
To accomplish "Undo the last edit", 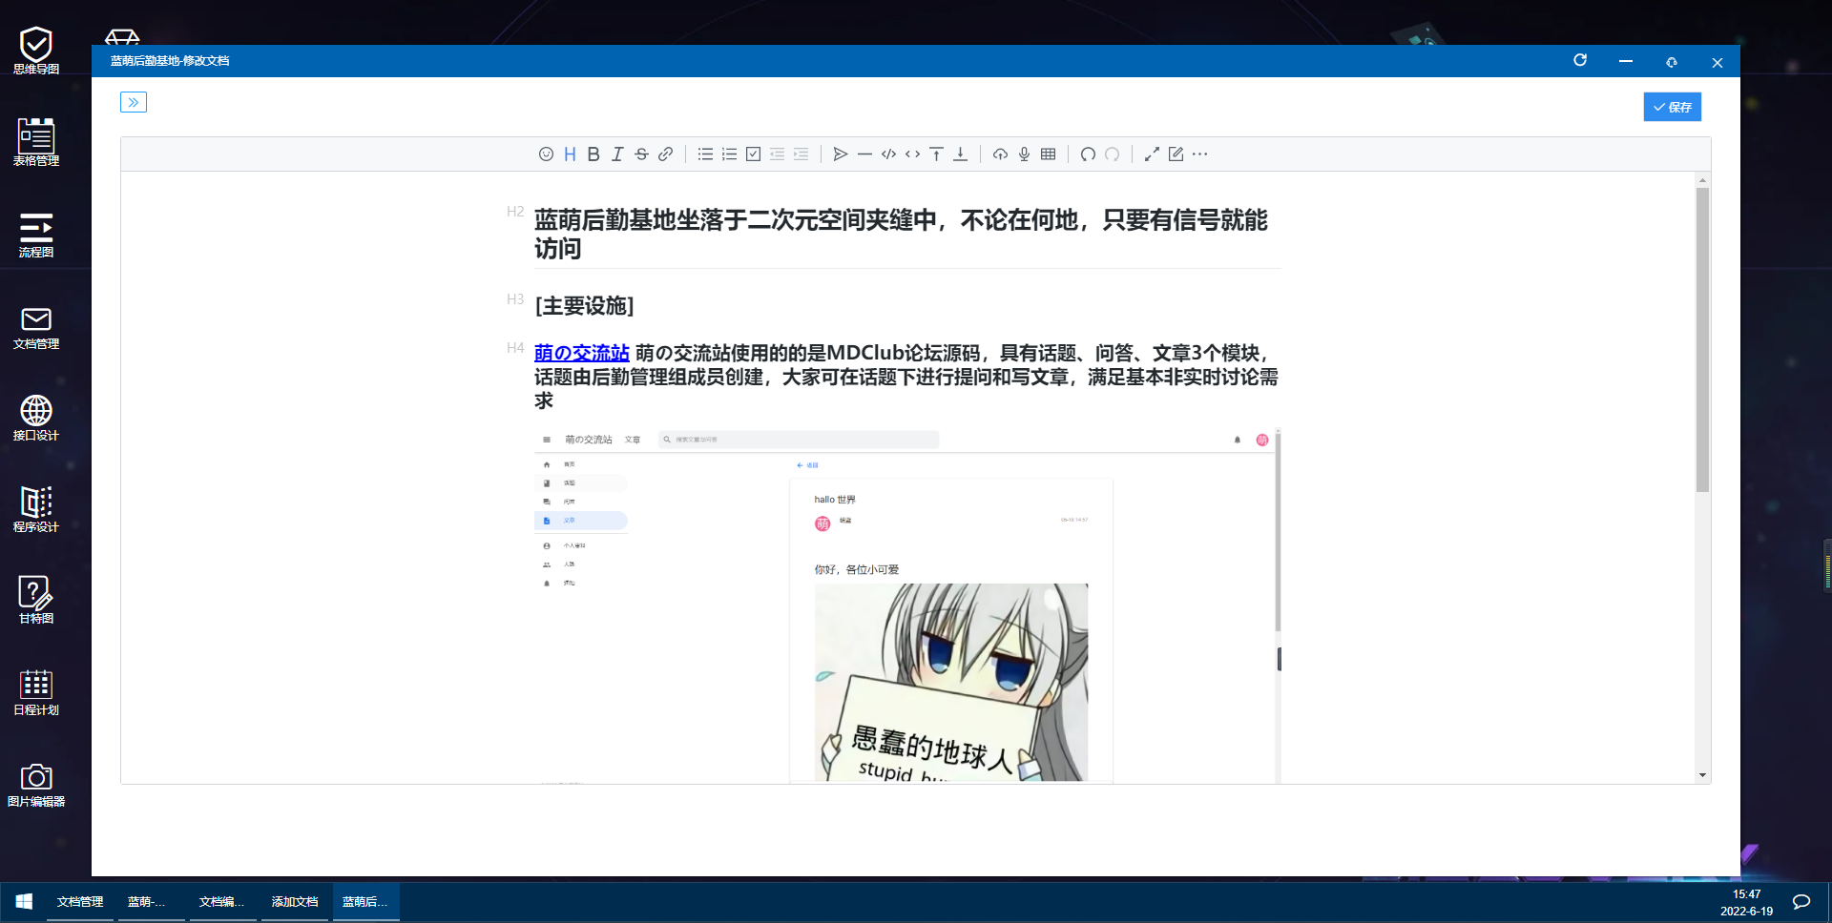I will pos(1088,154).
